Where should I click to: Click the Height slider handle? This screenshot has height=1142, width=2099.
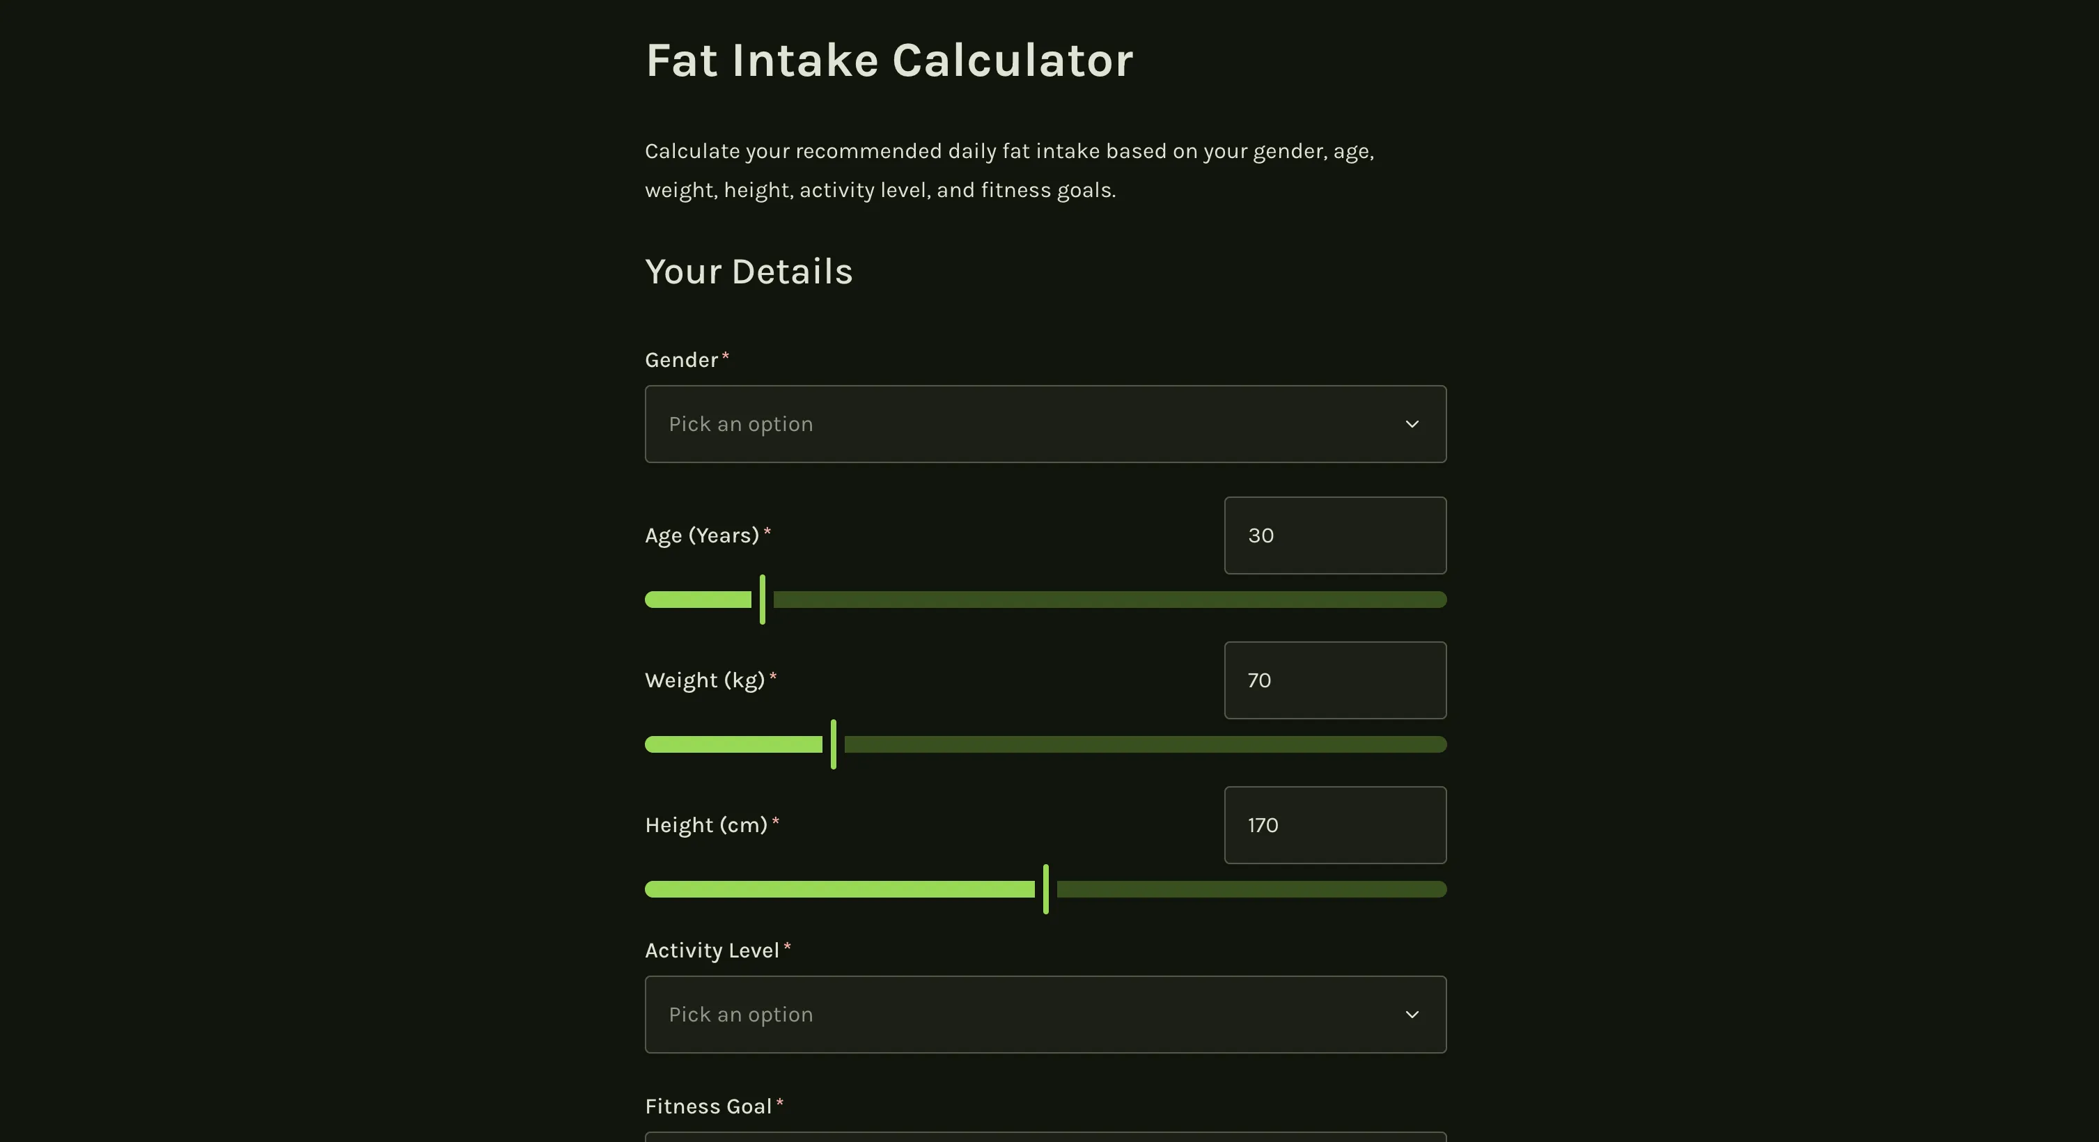pyautogui.click(x=1046, y=889)
